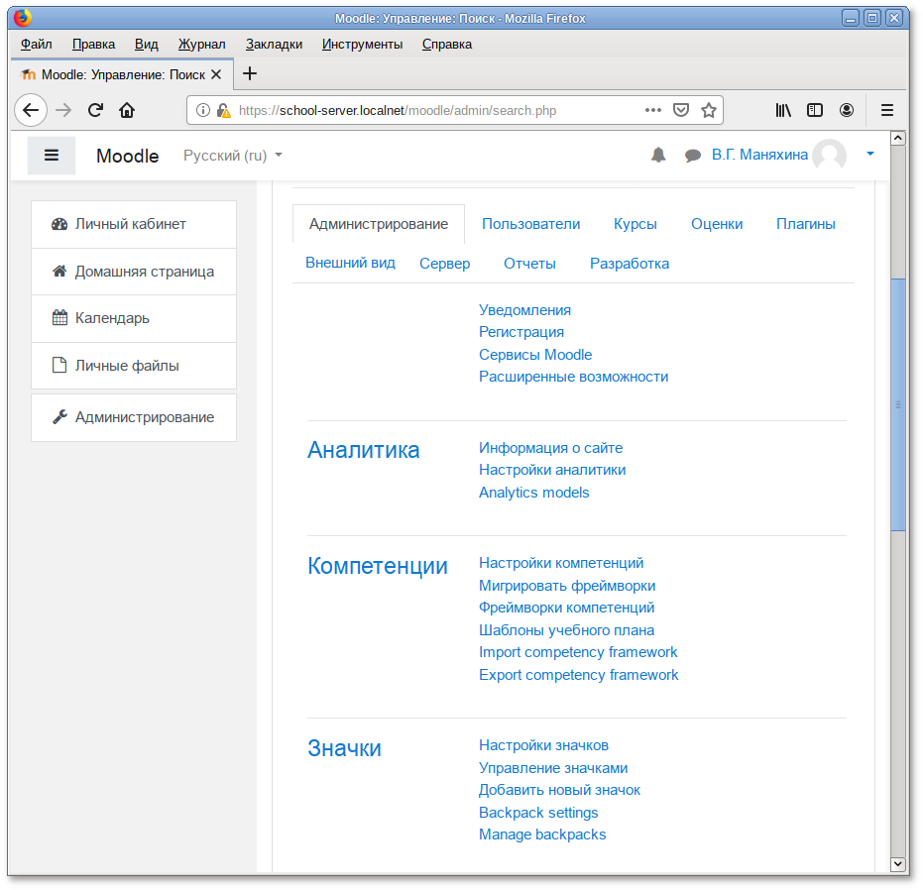The width and height of the screenshot is (923, 890).
Task: Click the Компетенции section heading
Action: point(378,566)
